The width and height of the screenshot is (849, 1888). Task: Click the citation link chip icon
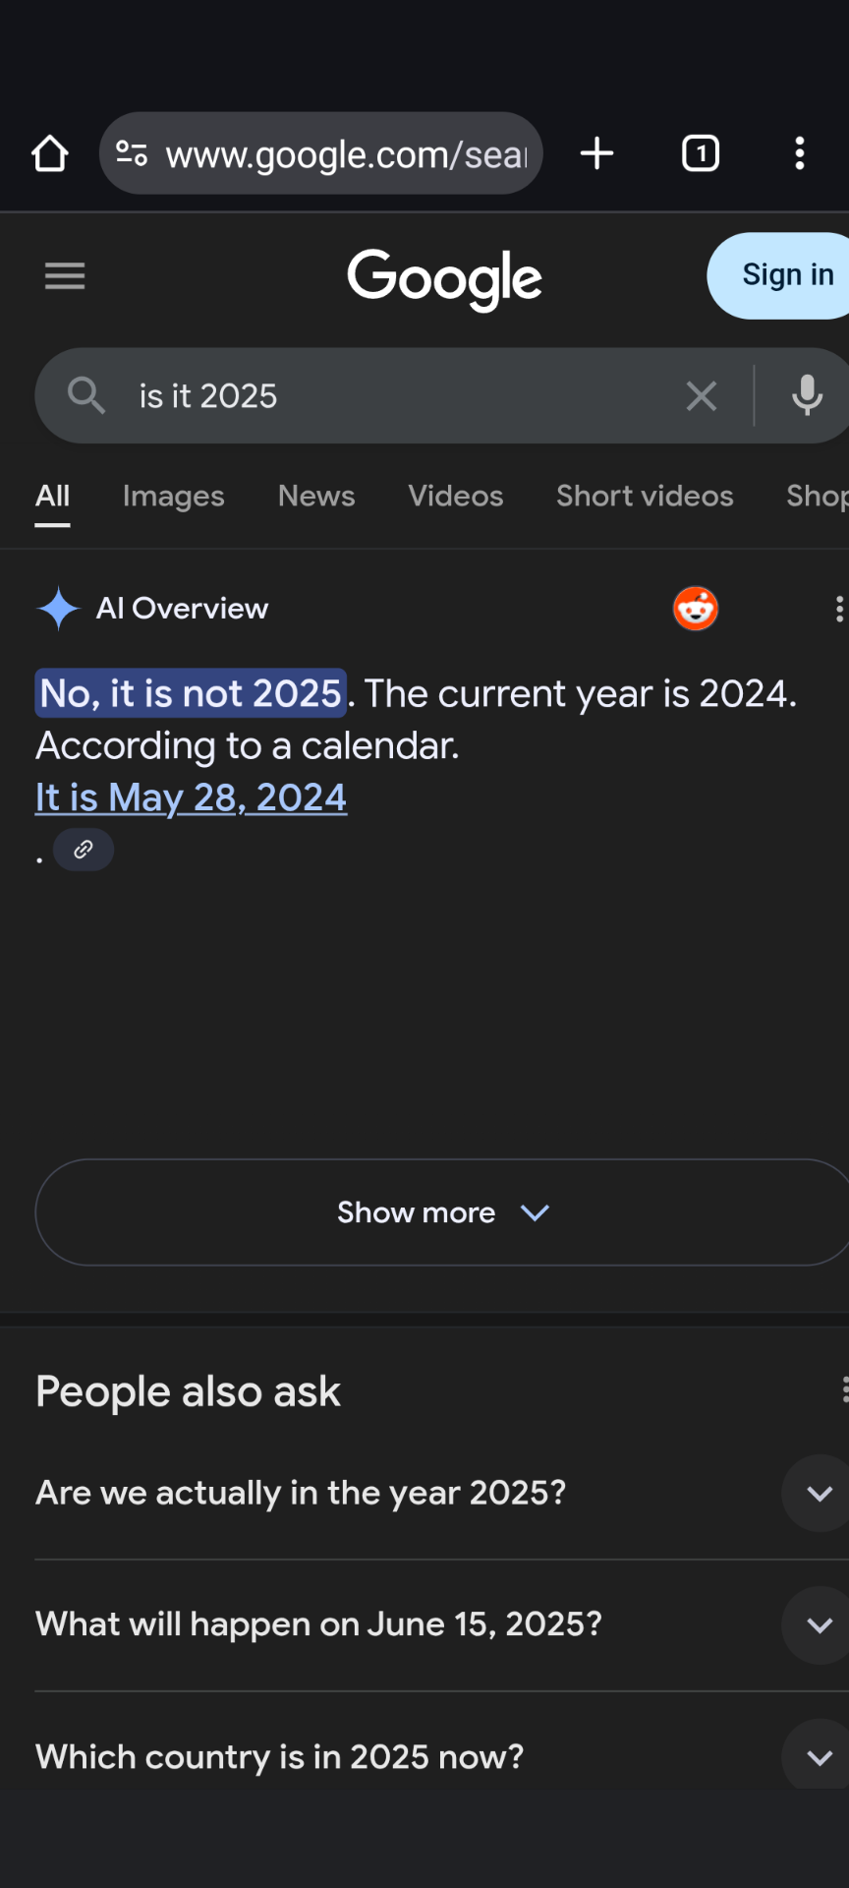(84, 850)
